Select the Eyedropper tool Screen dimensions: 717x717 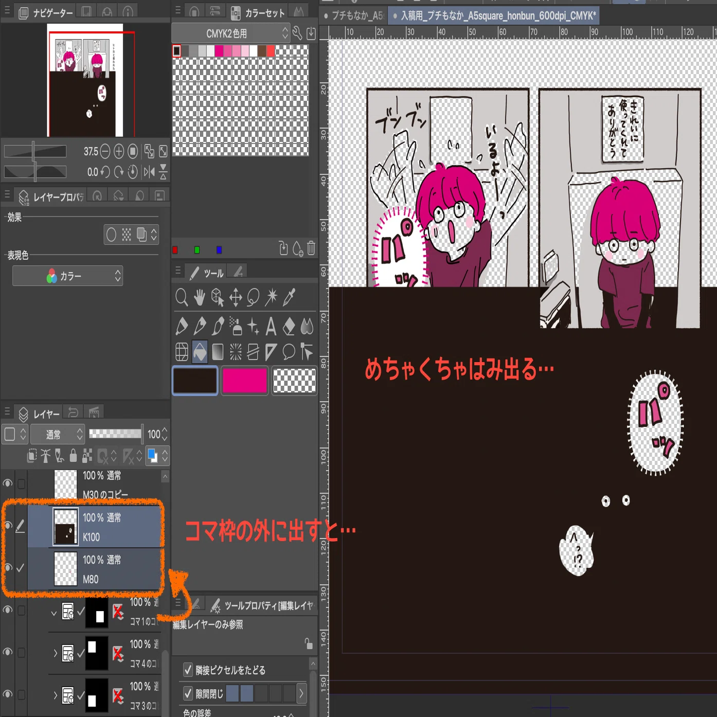[x=289, y=297]
